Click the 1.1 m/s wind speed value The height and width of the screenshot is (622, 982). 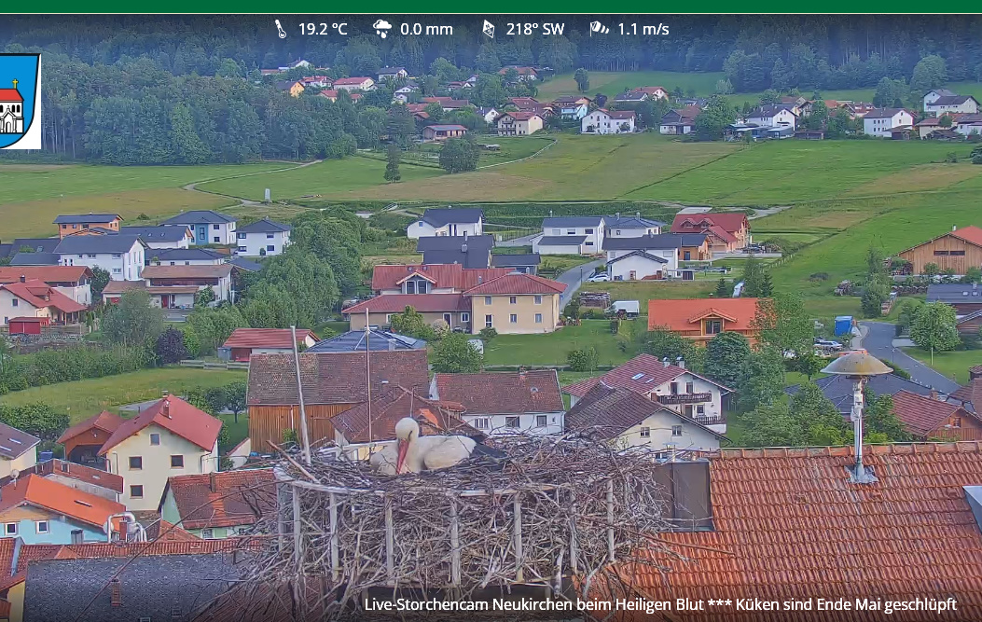click(643, 30)
